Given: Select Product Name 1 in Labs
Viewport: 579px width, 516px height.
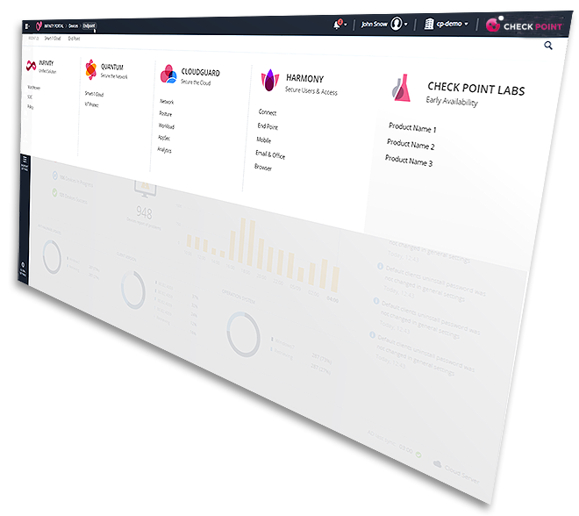Looking at the screenshot, I should coord(412,127).
